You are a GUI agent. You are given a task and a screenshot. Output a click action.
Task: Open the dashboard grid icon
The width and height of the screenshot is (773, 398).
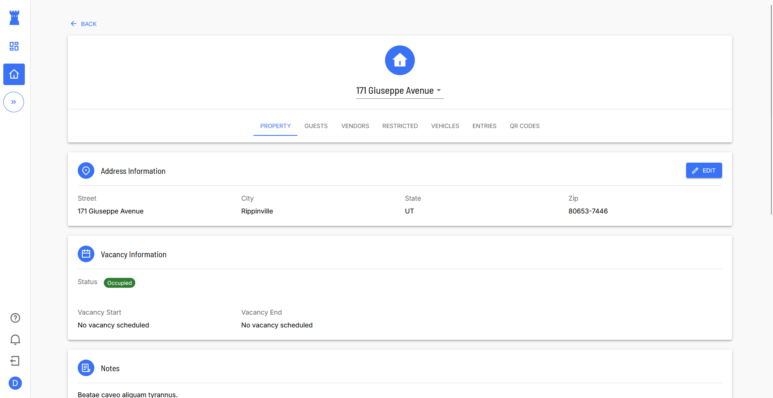[14, 46]
